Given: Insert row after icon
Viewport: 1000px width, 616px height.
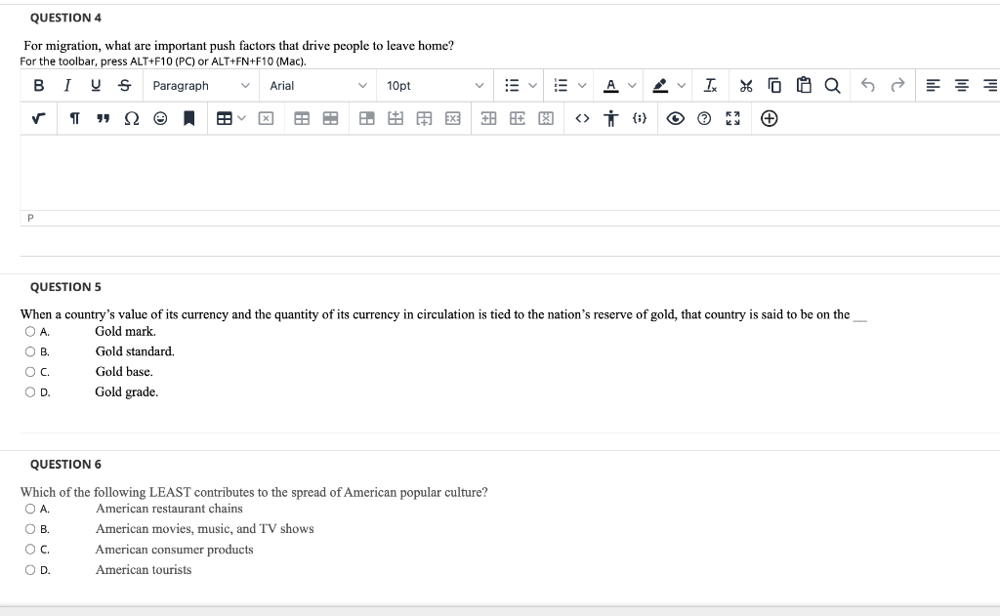Looking at the screenshot, I should [424, 118].
